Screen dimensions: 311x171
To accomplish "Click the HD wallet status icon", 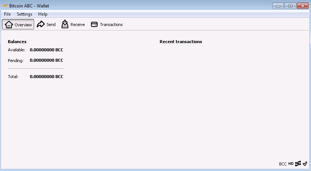I will (x=291, y=164).
